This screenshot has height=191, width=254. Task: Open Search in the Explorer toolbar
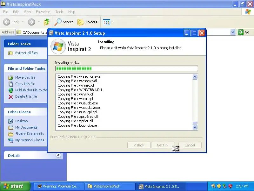coord(64,22)
